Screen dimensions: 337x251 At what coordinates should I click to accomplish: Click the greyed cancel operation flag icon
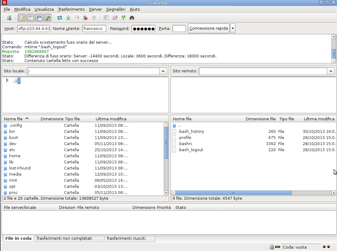(x=77, y=18)
